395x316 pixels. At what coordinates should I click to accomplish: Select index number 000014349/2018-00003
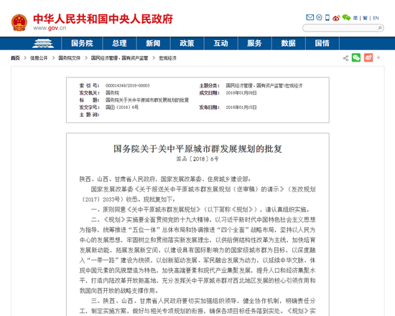(127, 86)
